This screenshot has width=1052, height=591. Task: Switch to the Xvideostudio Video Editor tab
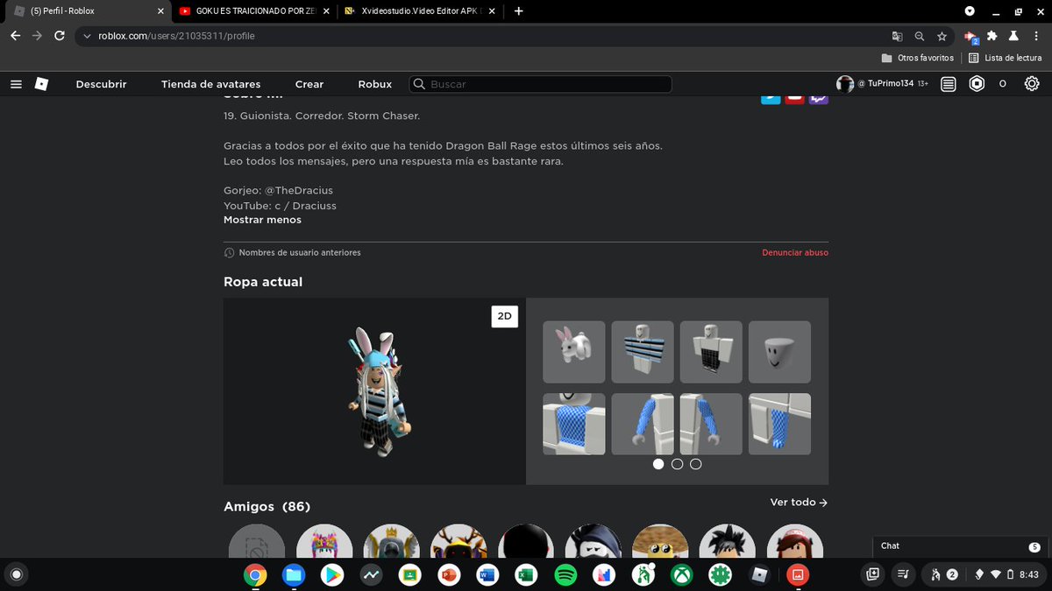point(421,11)
